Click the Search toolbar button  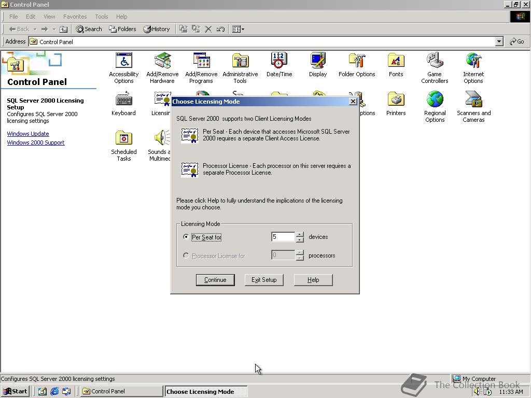(89, 29)
